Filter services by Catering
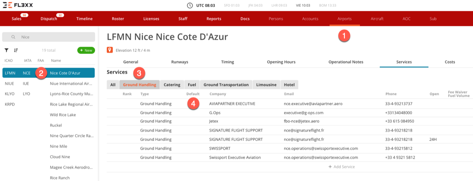This screenshot has height=181, width=473. (172, 85)
